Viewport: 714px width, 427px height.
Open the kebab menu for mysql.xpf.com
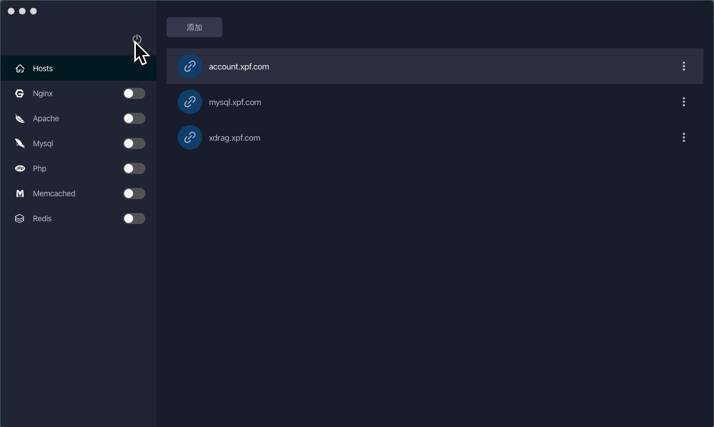pos(683,102)
